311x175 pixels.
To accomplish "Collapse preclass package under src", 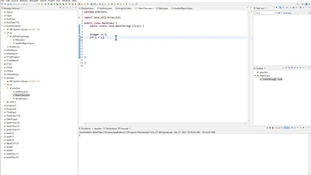I will 8,88.
